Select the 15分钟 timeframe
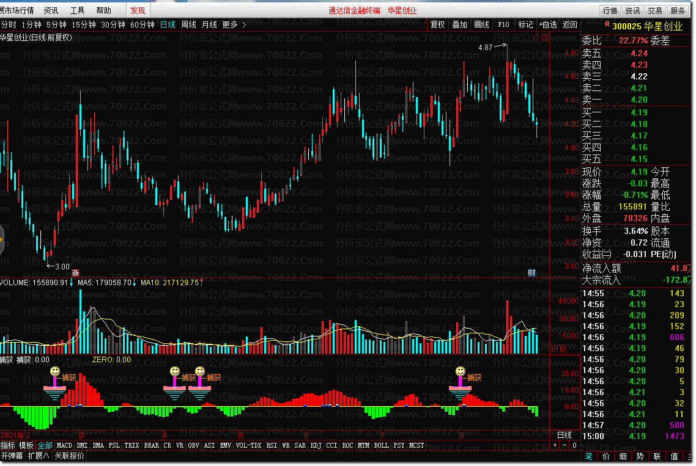 click(x=84, y=25)
